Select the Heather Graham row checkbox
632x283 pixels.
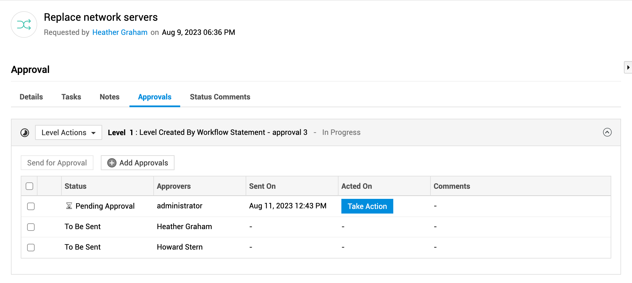pos(31,227)
